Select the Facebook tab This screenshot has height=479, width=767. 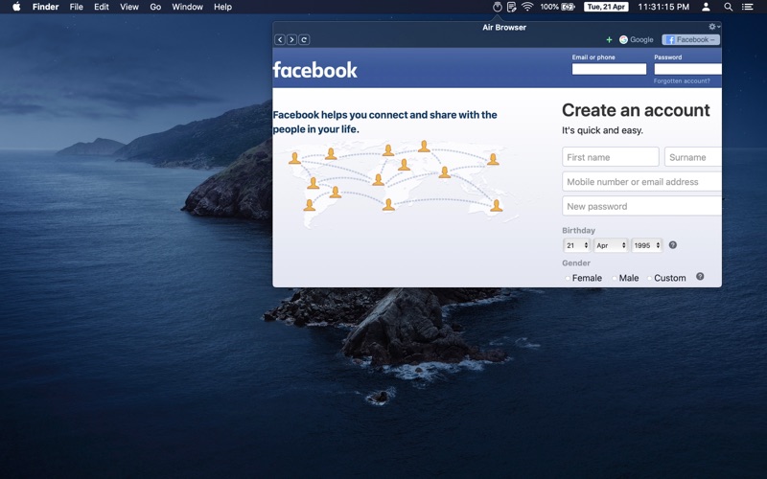point(690,39)
